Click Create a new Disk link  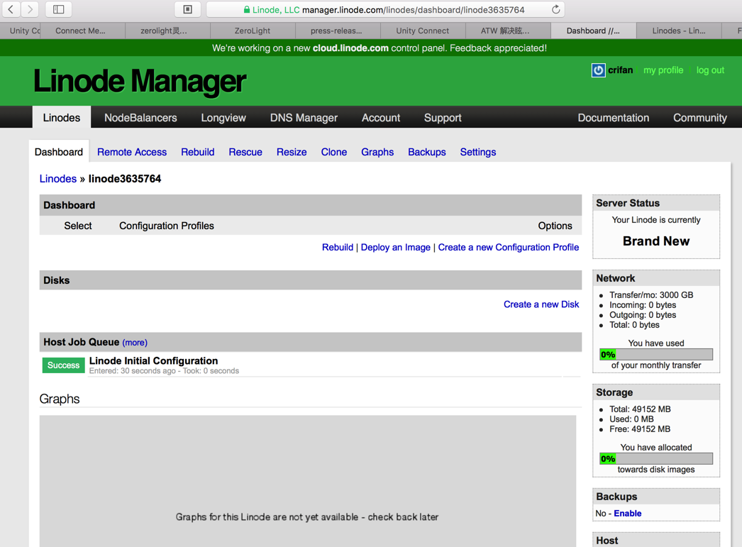(x=541, y=304)
